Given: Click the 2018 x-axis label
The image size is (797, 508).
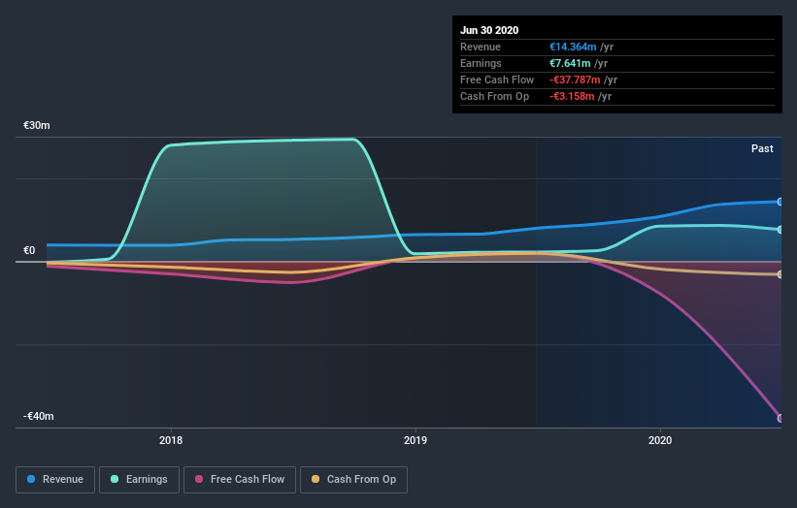Looking at the screenshot, I should click(x=171, y=440).
